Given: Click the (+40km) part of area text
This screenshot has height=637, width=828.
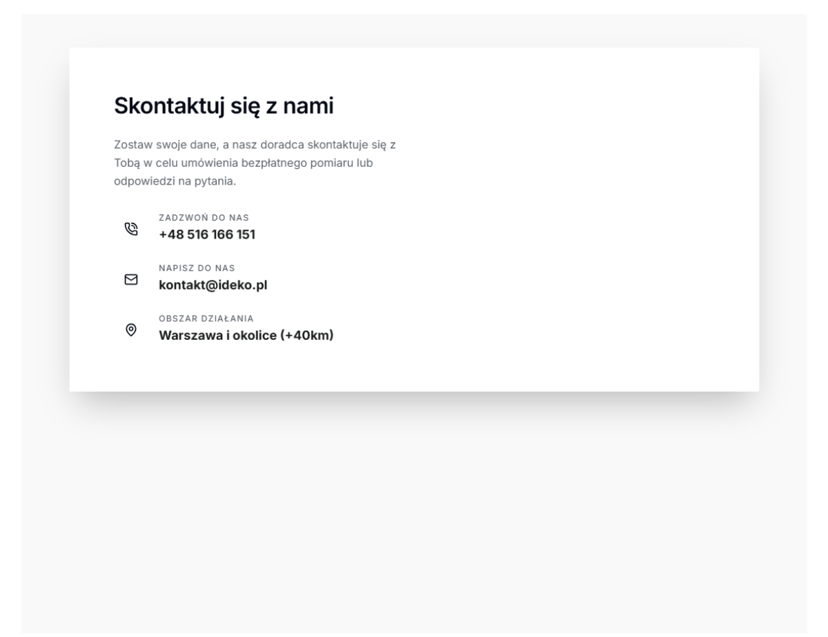Looking at the screenshot, I should (x=307, y=336).
